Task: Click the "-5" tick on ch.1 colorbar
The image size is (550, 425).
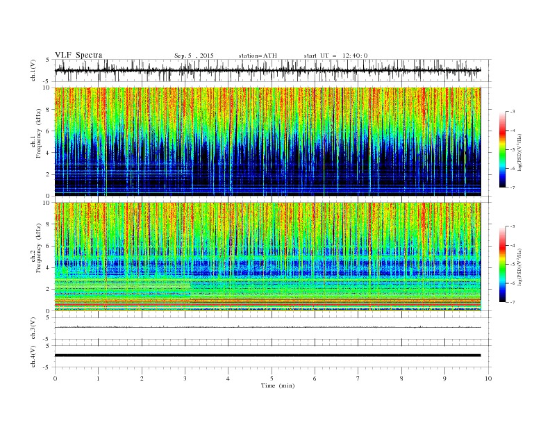Action: [x=512, y=150]
